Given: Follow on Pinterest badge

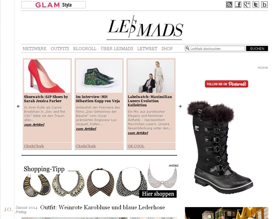Looking at the screenshot, I should pos(227,84).
